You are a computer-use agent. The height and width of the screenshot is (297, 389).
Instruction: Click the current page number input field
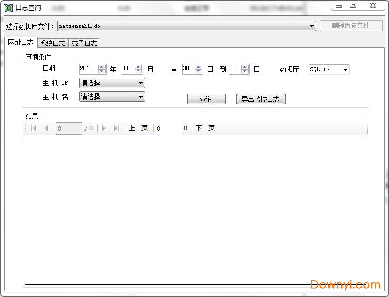(69, 128)
